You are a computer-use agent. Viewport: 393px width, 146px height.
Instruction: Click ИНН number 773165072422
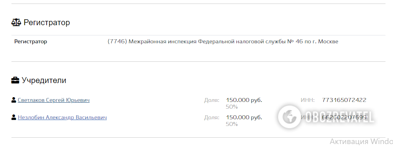344,100
